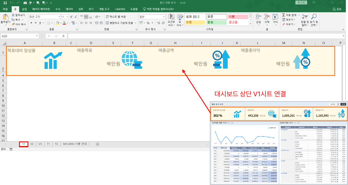348x185 pixels.
Task: Click the Format Painter (서식 복사) brush icon
Action: (x=13, y=24)
